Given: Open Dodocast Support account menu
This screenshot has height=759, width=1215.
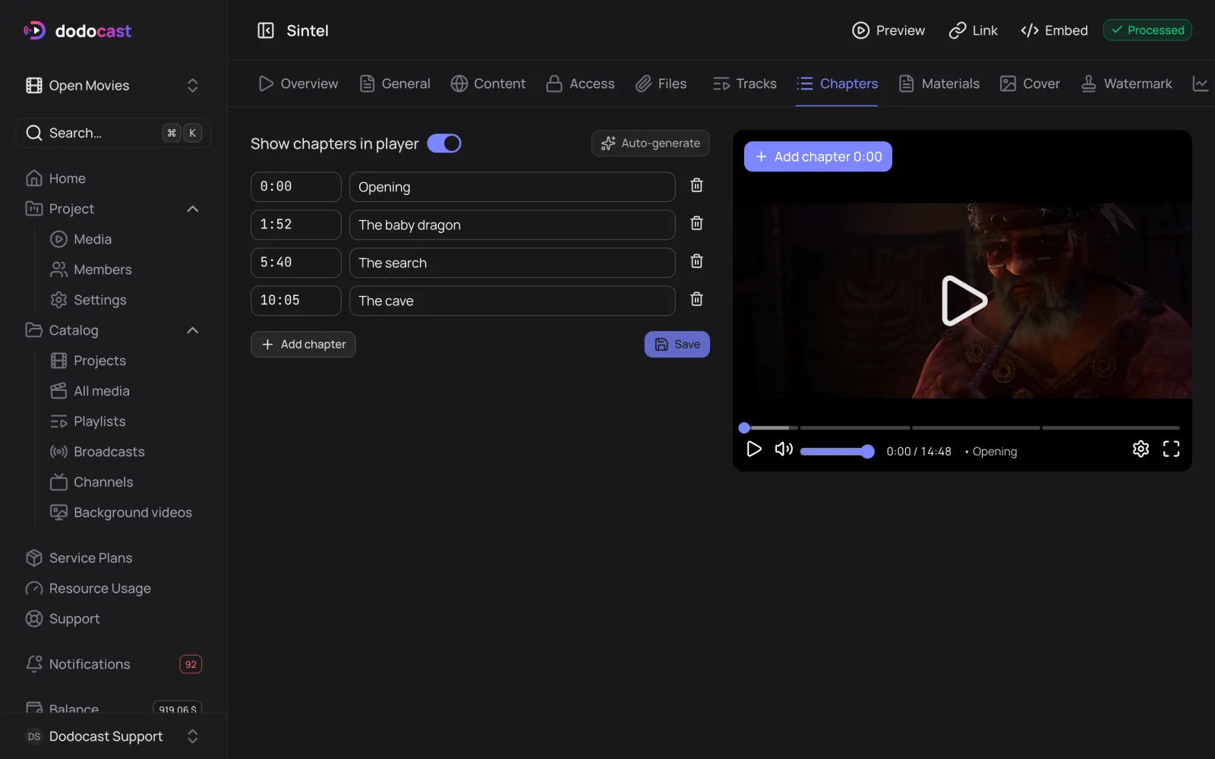Looking at the screenshot, I should tap(114, 736).
